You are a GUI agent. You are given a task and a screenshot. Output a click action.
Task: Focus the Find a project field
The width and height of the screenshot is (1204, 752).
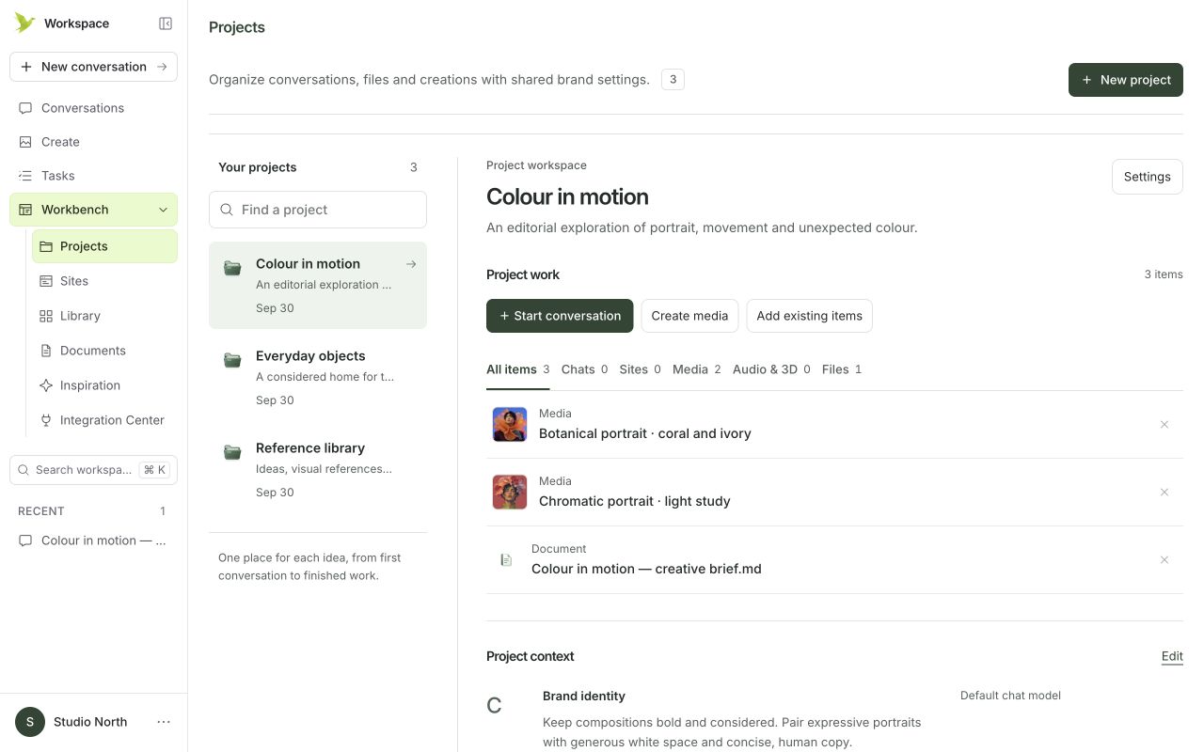click(x=318, y=210)
